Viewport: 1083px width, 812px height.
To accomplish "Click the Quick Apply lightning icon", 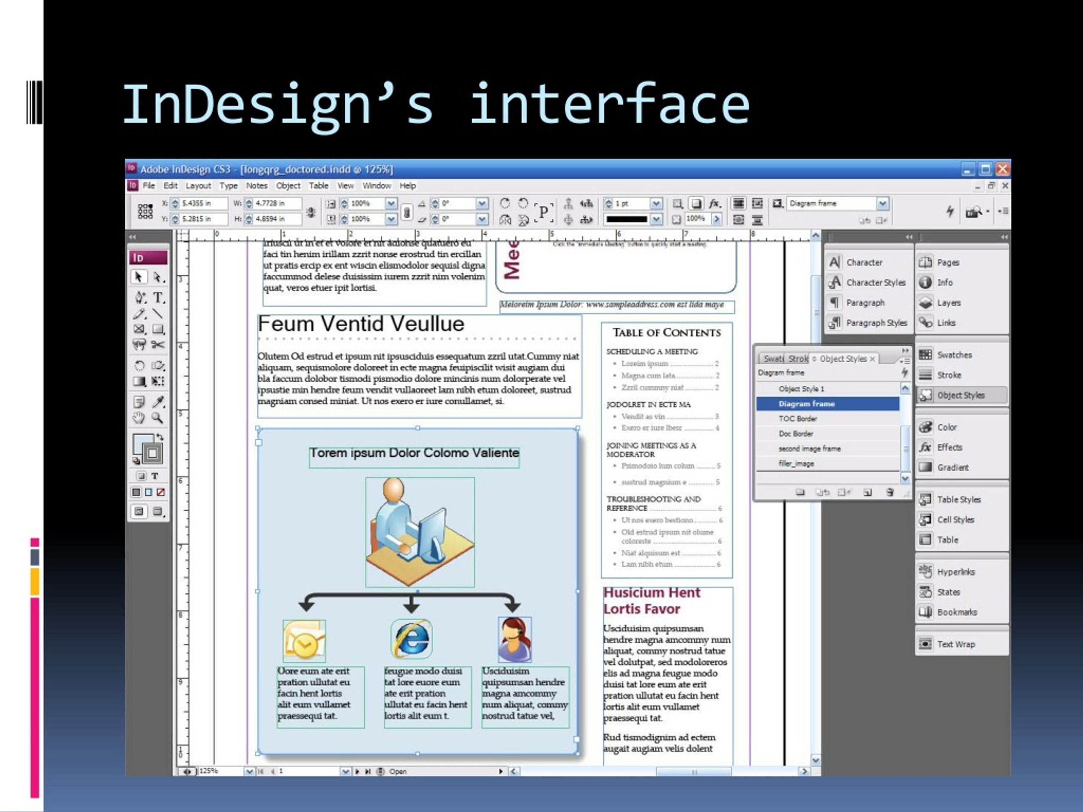I will [950, 211].
